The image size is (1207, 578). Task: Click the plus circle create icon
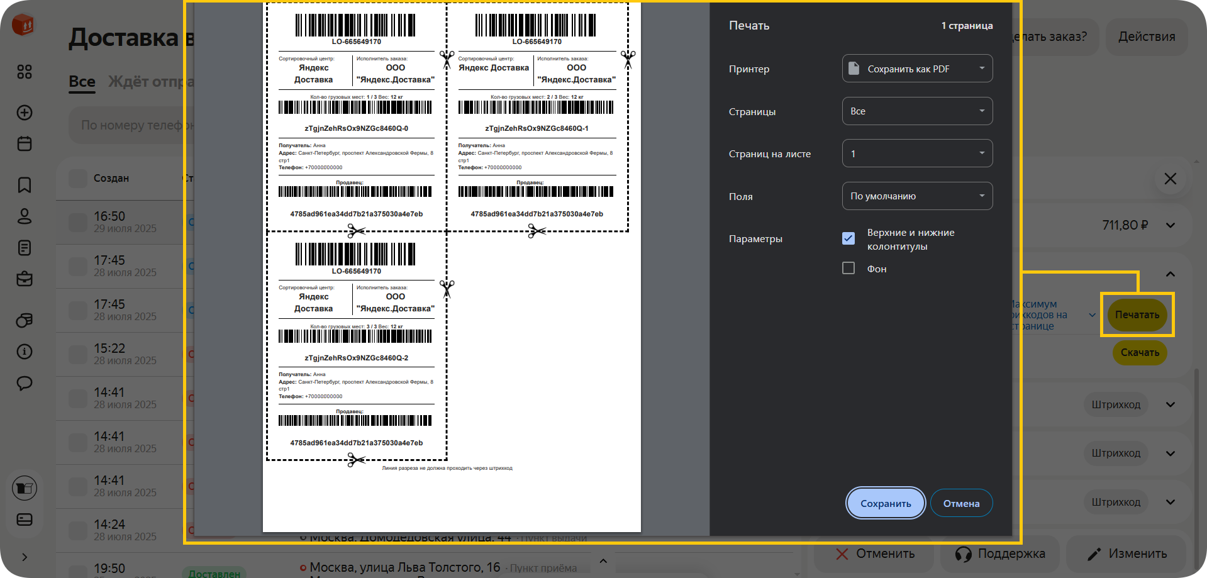25,113
